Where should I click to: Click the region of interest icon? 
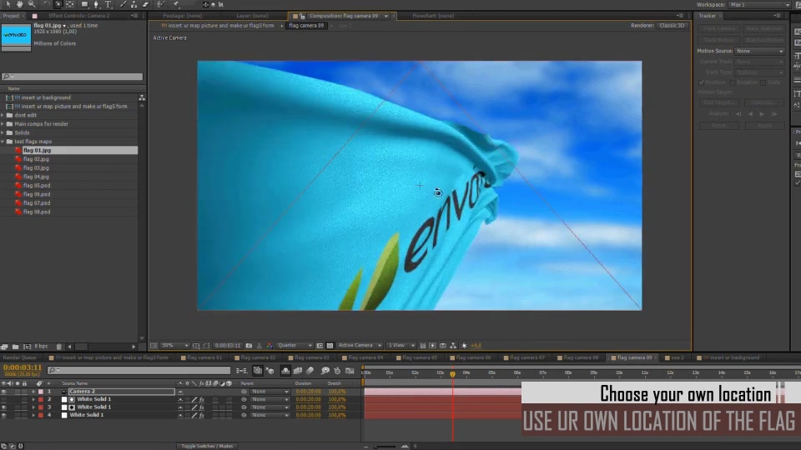pos(320,345)
